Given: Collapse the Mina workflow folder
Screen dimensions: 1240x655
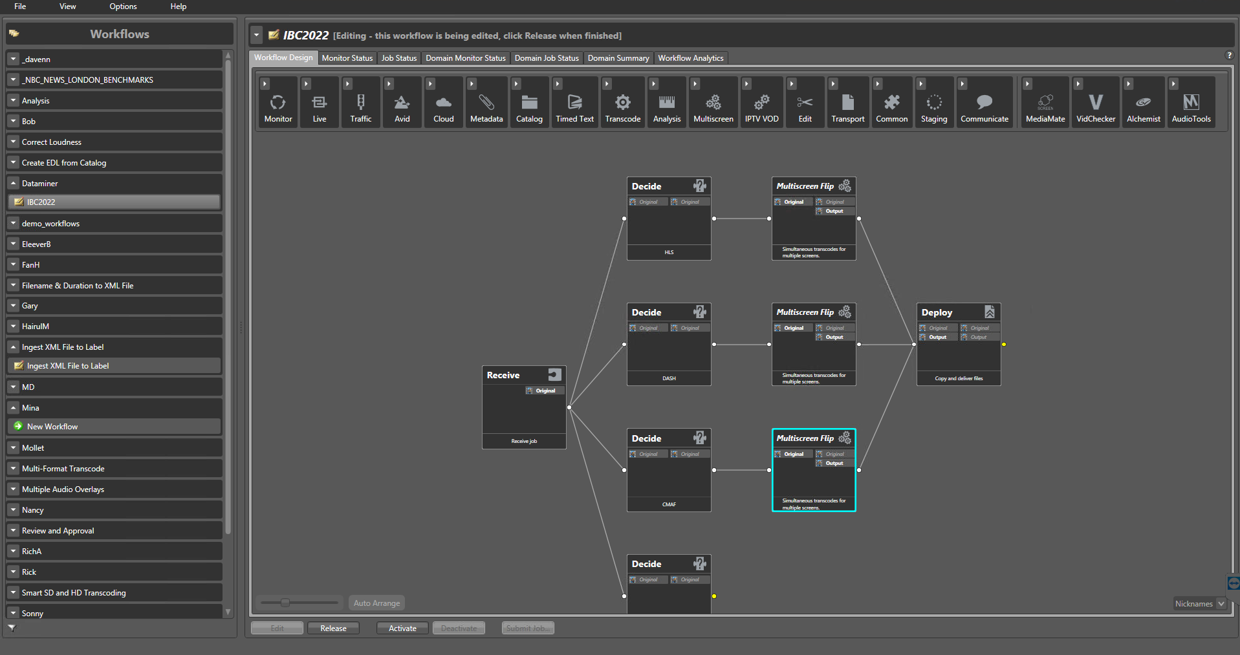Looking at the screenshot, I should coord(13,407).
